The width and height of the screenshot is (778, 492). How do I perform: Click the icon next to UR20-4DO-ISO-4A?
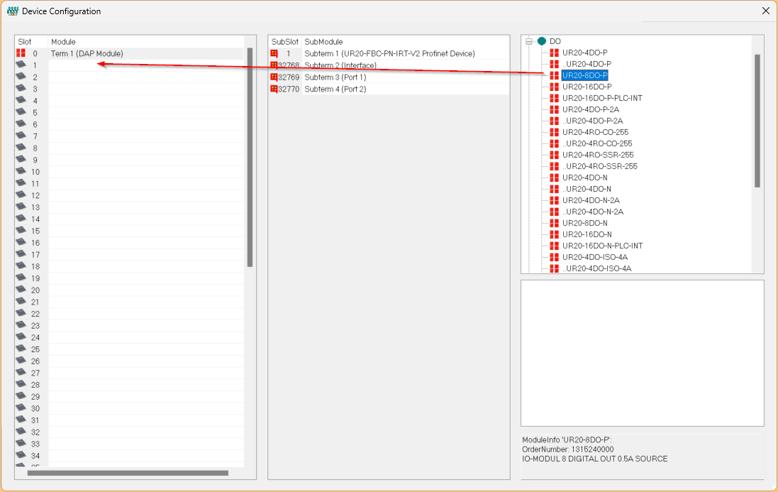554,257
